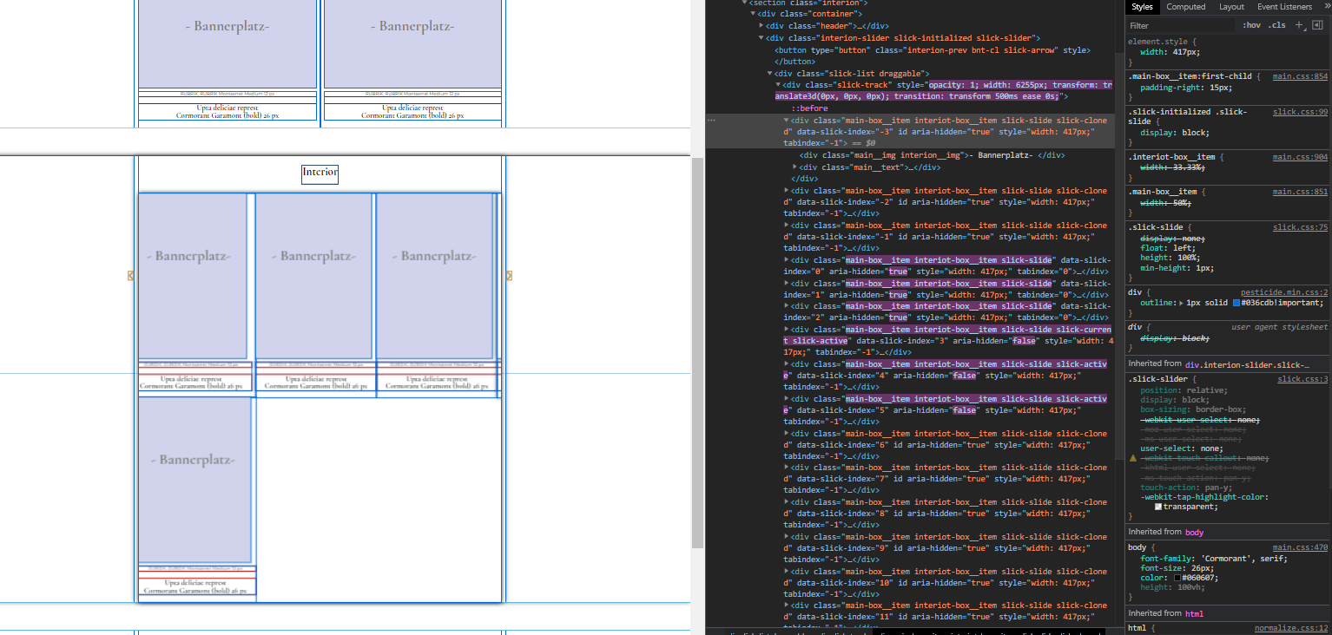
Task: Click the page vertical scrollbar thumb
Action: pos(697,353)
